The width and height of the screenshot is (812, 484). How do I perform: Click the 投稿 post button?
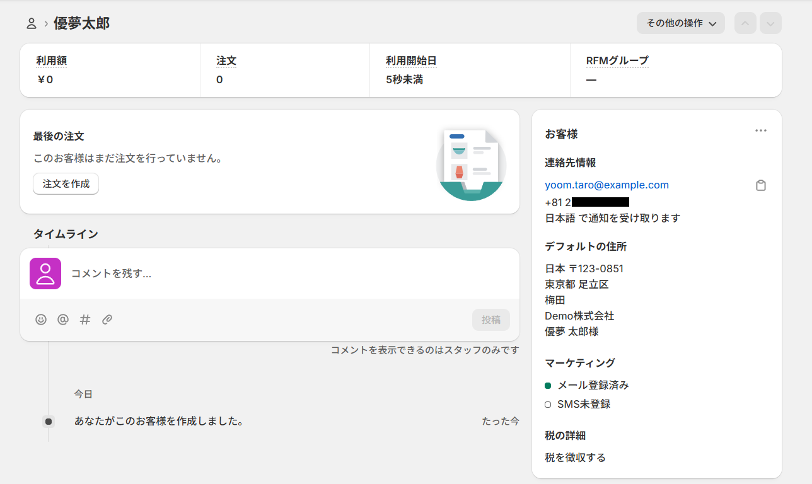tap(490, 320)
